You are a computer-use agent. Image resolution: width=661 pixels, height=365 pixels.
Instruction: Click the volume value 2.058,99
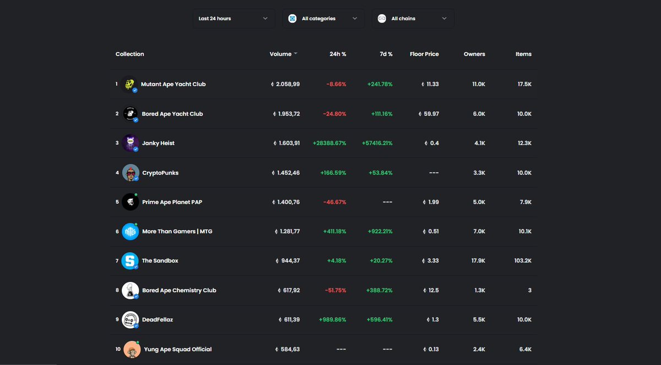[x=288, y=84]
